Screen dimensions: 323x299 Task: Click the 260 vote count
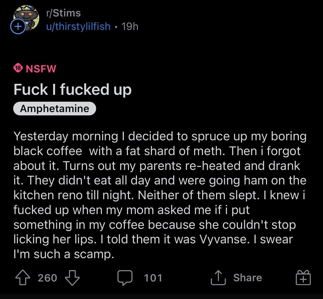[x=47, y=278]
